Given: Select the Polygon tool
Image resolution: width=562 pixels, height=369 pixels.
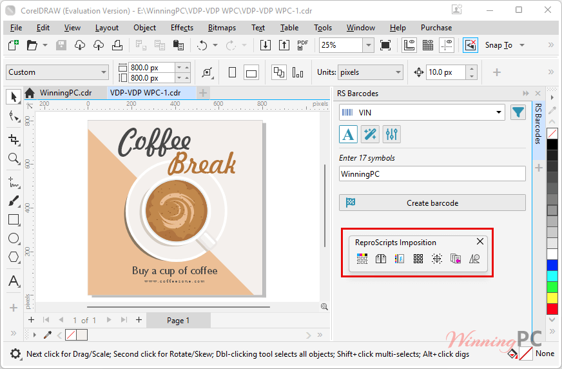Looking at the screenshot, I should 14,257.
